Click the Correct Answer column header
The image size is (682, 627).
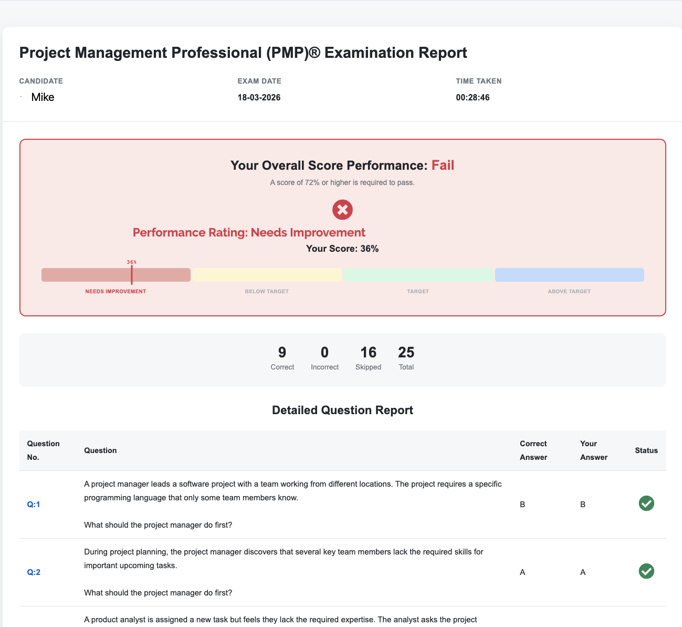click(533, 450)
